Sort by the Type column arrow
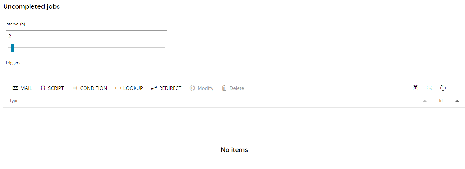The width and height of the screenshot is (465, 169). (x=424, y=101)
